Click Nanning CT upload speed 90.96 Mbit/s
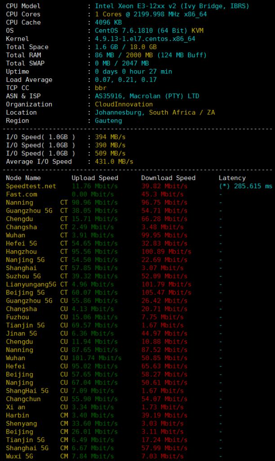This screenshot has width=275, height=461. pos(95,203)
